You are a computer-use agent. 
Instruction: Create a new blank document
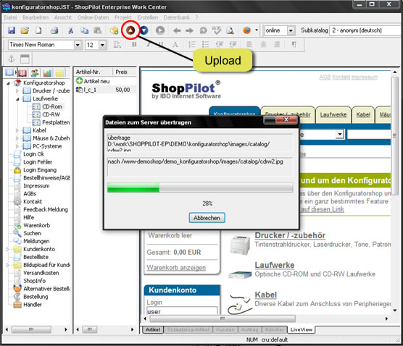tap(38, 30)
